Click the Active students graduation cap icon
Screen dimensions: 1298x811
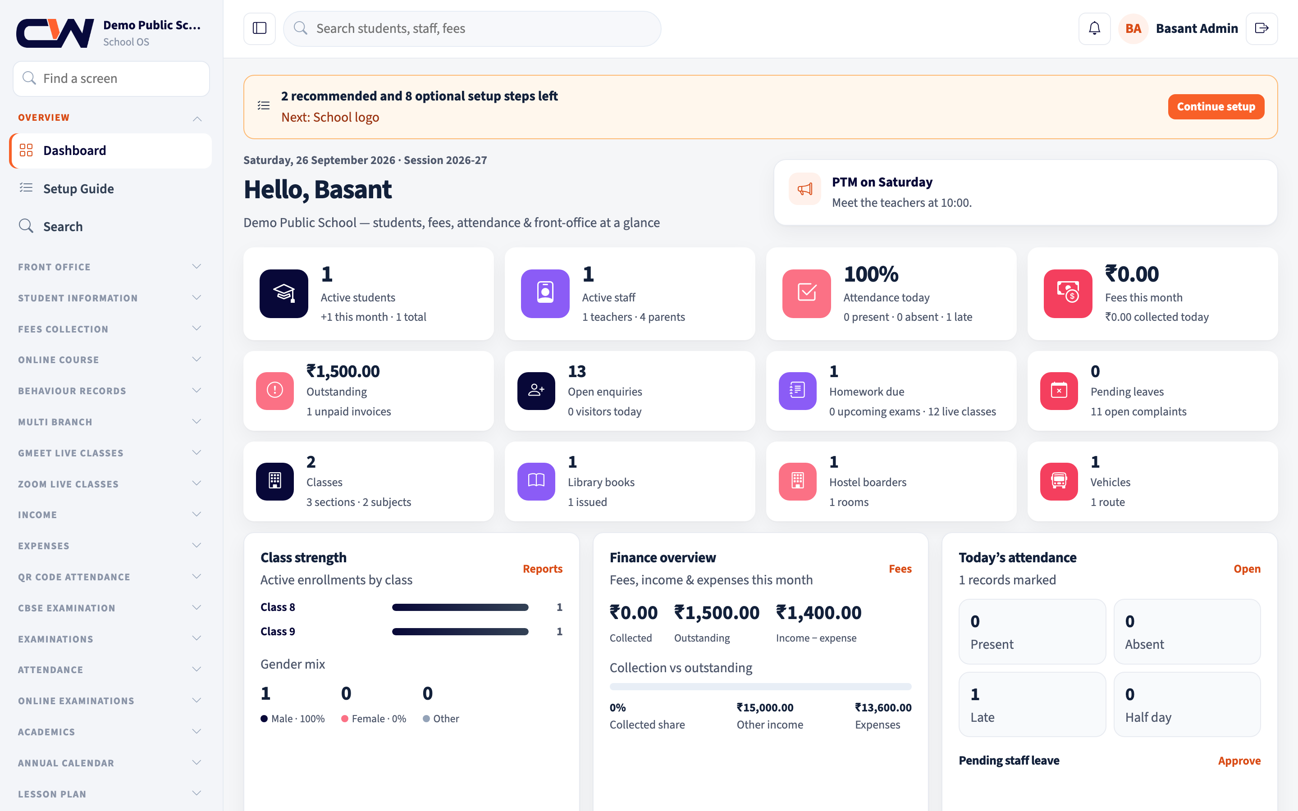pos(284,293)
